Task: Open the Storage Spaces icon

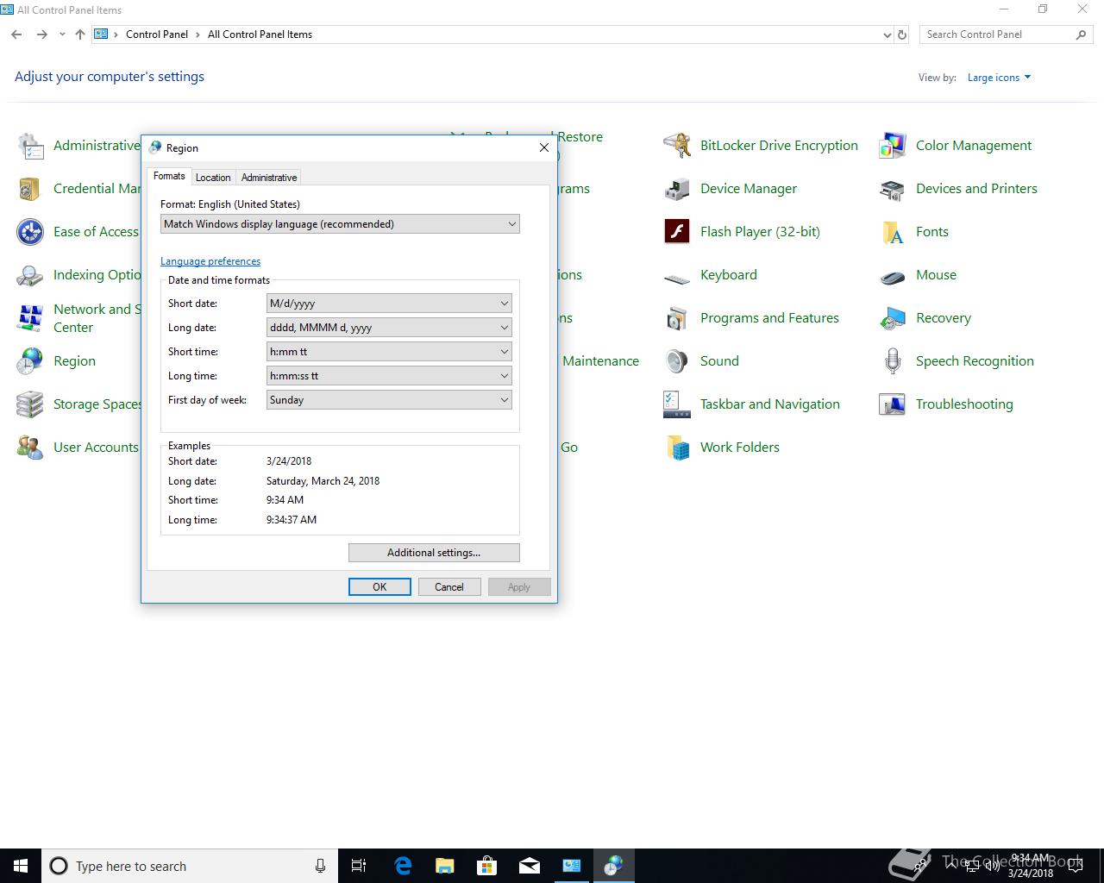Action: [30, 404]
